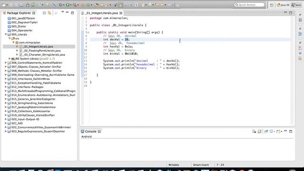Toggle Link with Editor in Package Explorer
This screenshot has width=304, height=171.
(x=49, y=13)
